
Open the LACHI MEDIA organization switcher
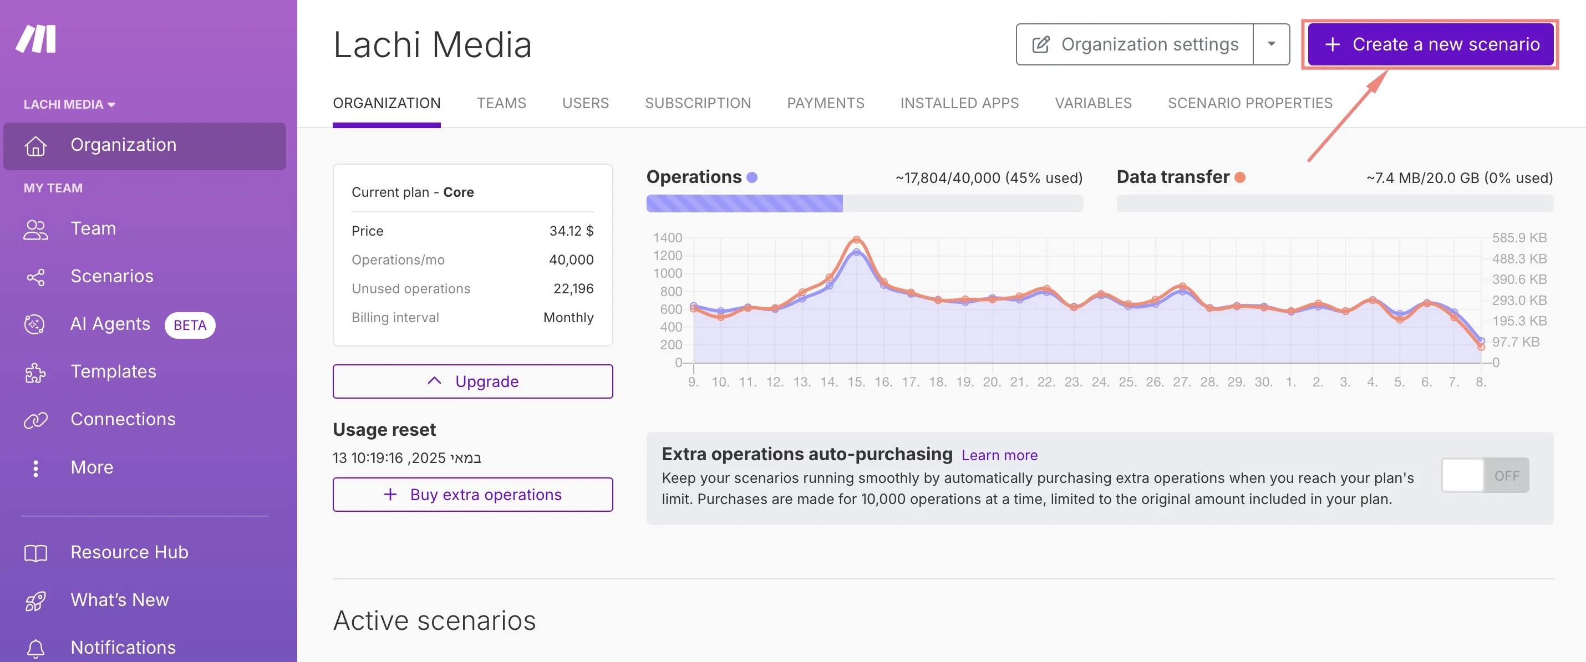pos(69,104)
